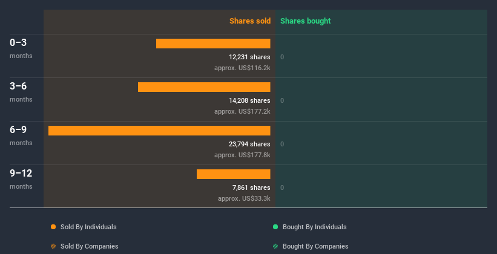Click the 6–9 period row label
Viewport: 497px width, 254px height.
[x=18, y=130]
